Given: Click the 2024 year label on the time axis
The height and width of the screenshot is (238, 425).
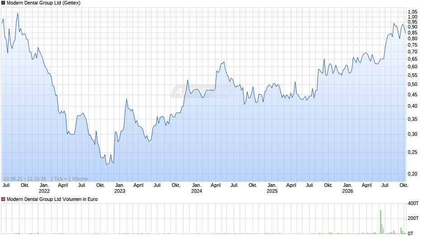Looking at the screenshot, I should point(197,191).
